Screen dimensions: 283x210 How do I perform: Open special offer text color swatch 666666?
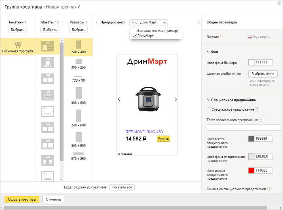pos(251,139)
